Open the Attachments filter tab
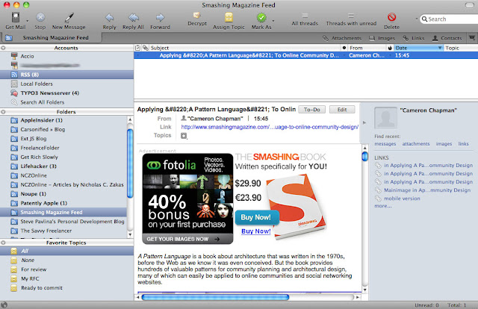 [x=342, y=38]
